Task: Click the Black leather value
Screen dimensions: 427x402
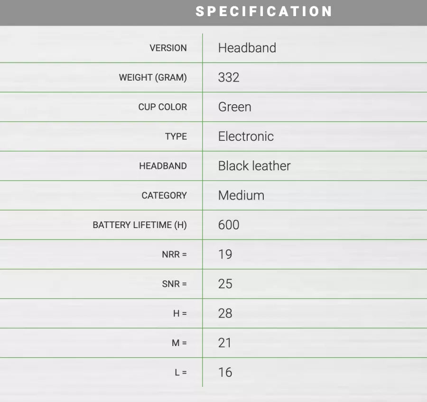Action: (254, 166)
